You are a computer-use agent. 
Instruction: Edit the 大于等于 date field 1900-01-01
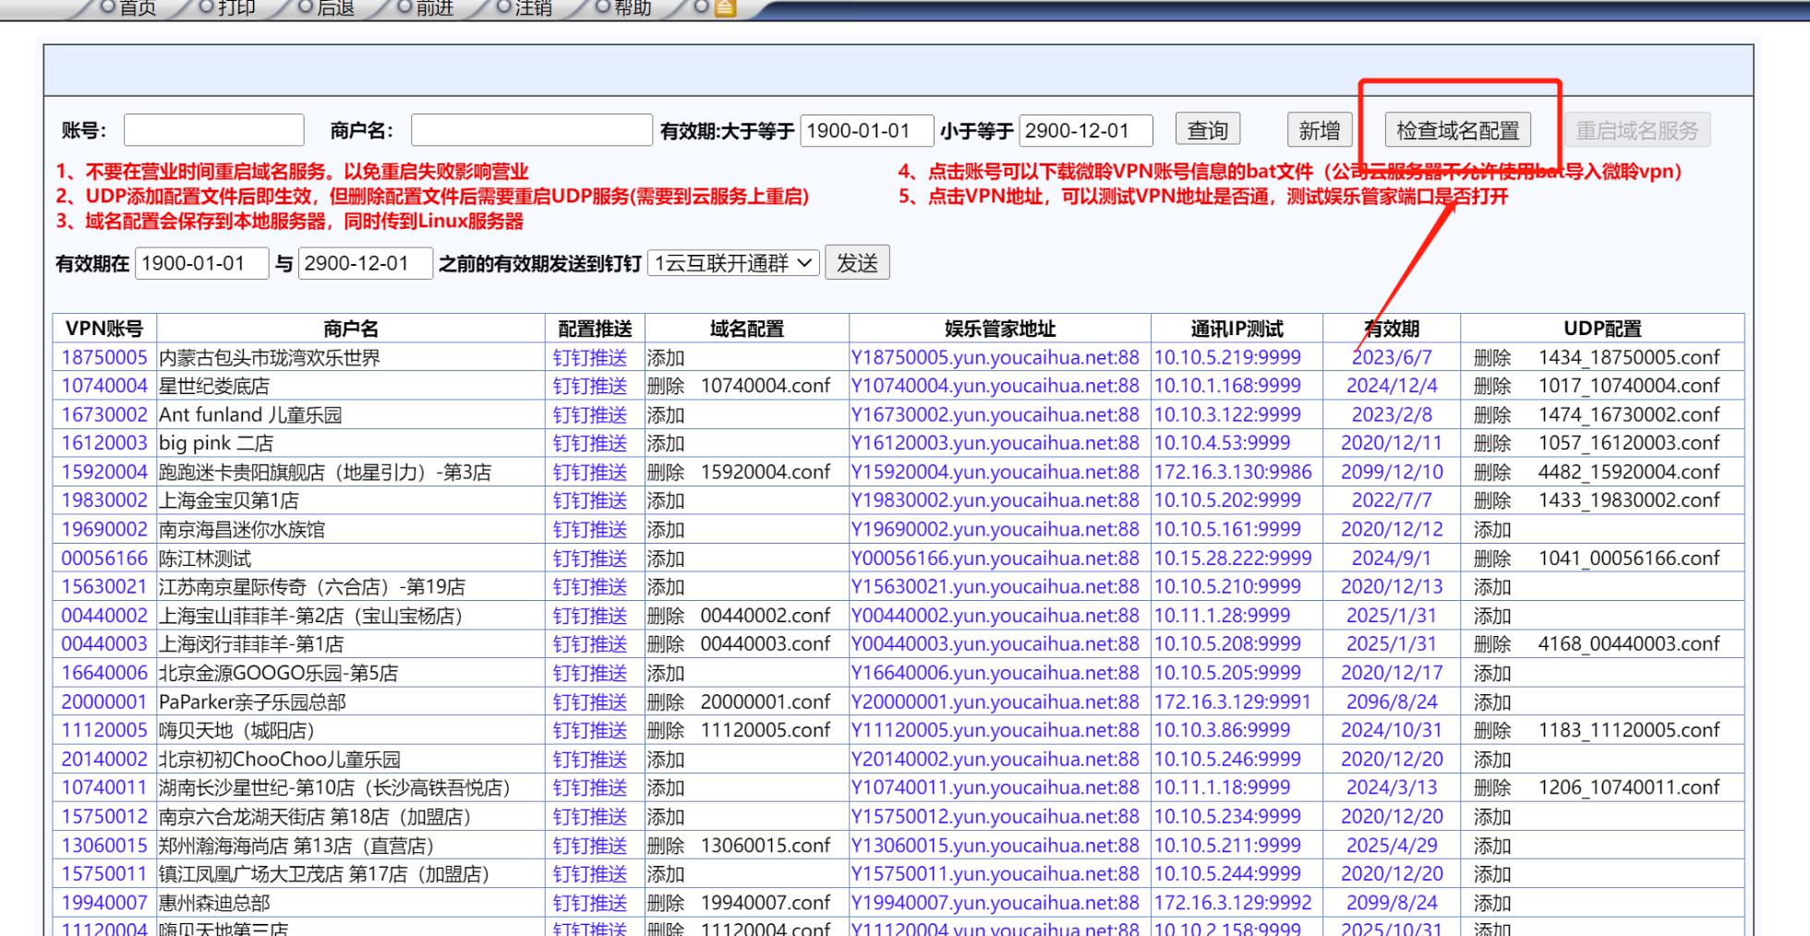866,130
